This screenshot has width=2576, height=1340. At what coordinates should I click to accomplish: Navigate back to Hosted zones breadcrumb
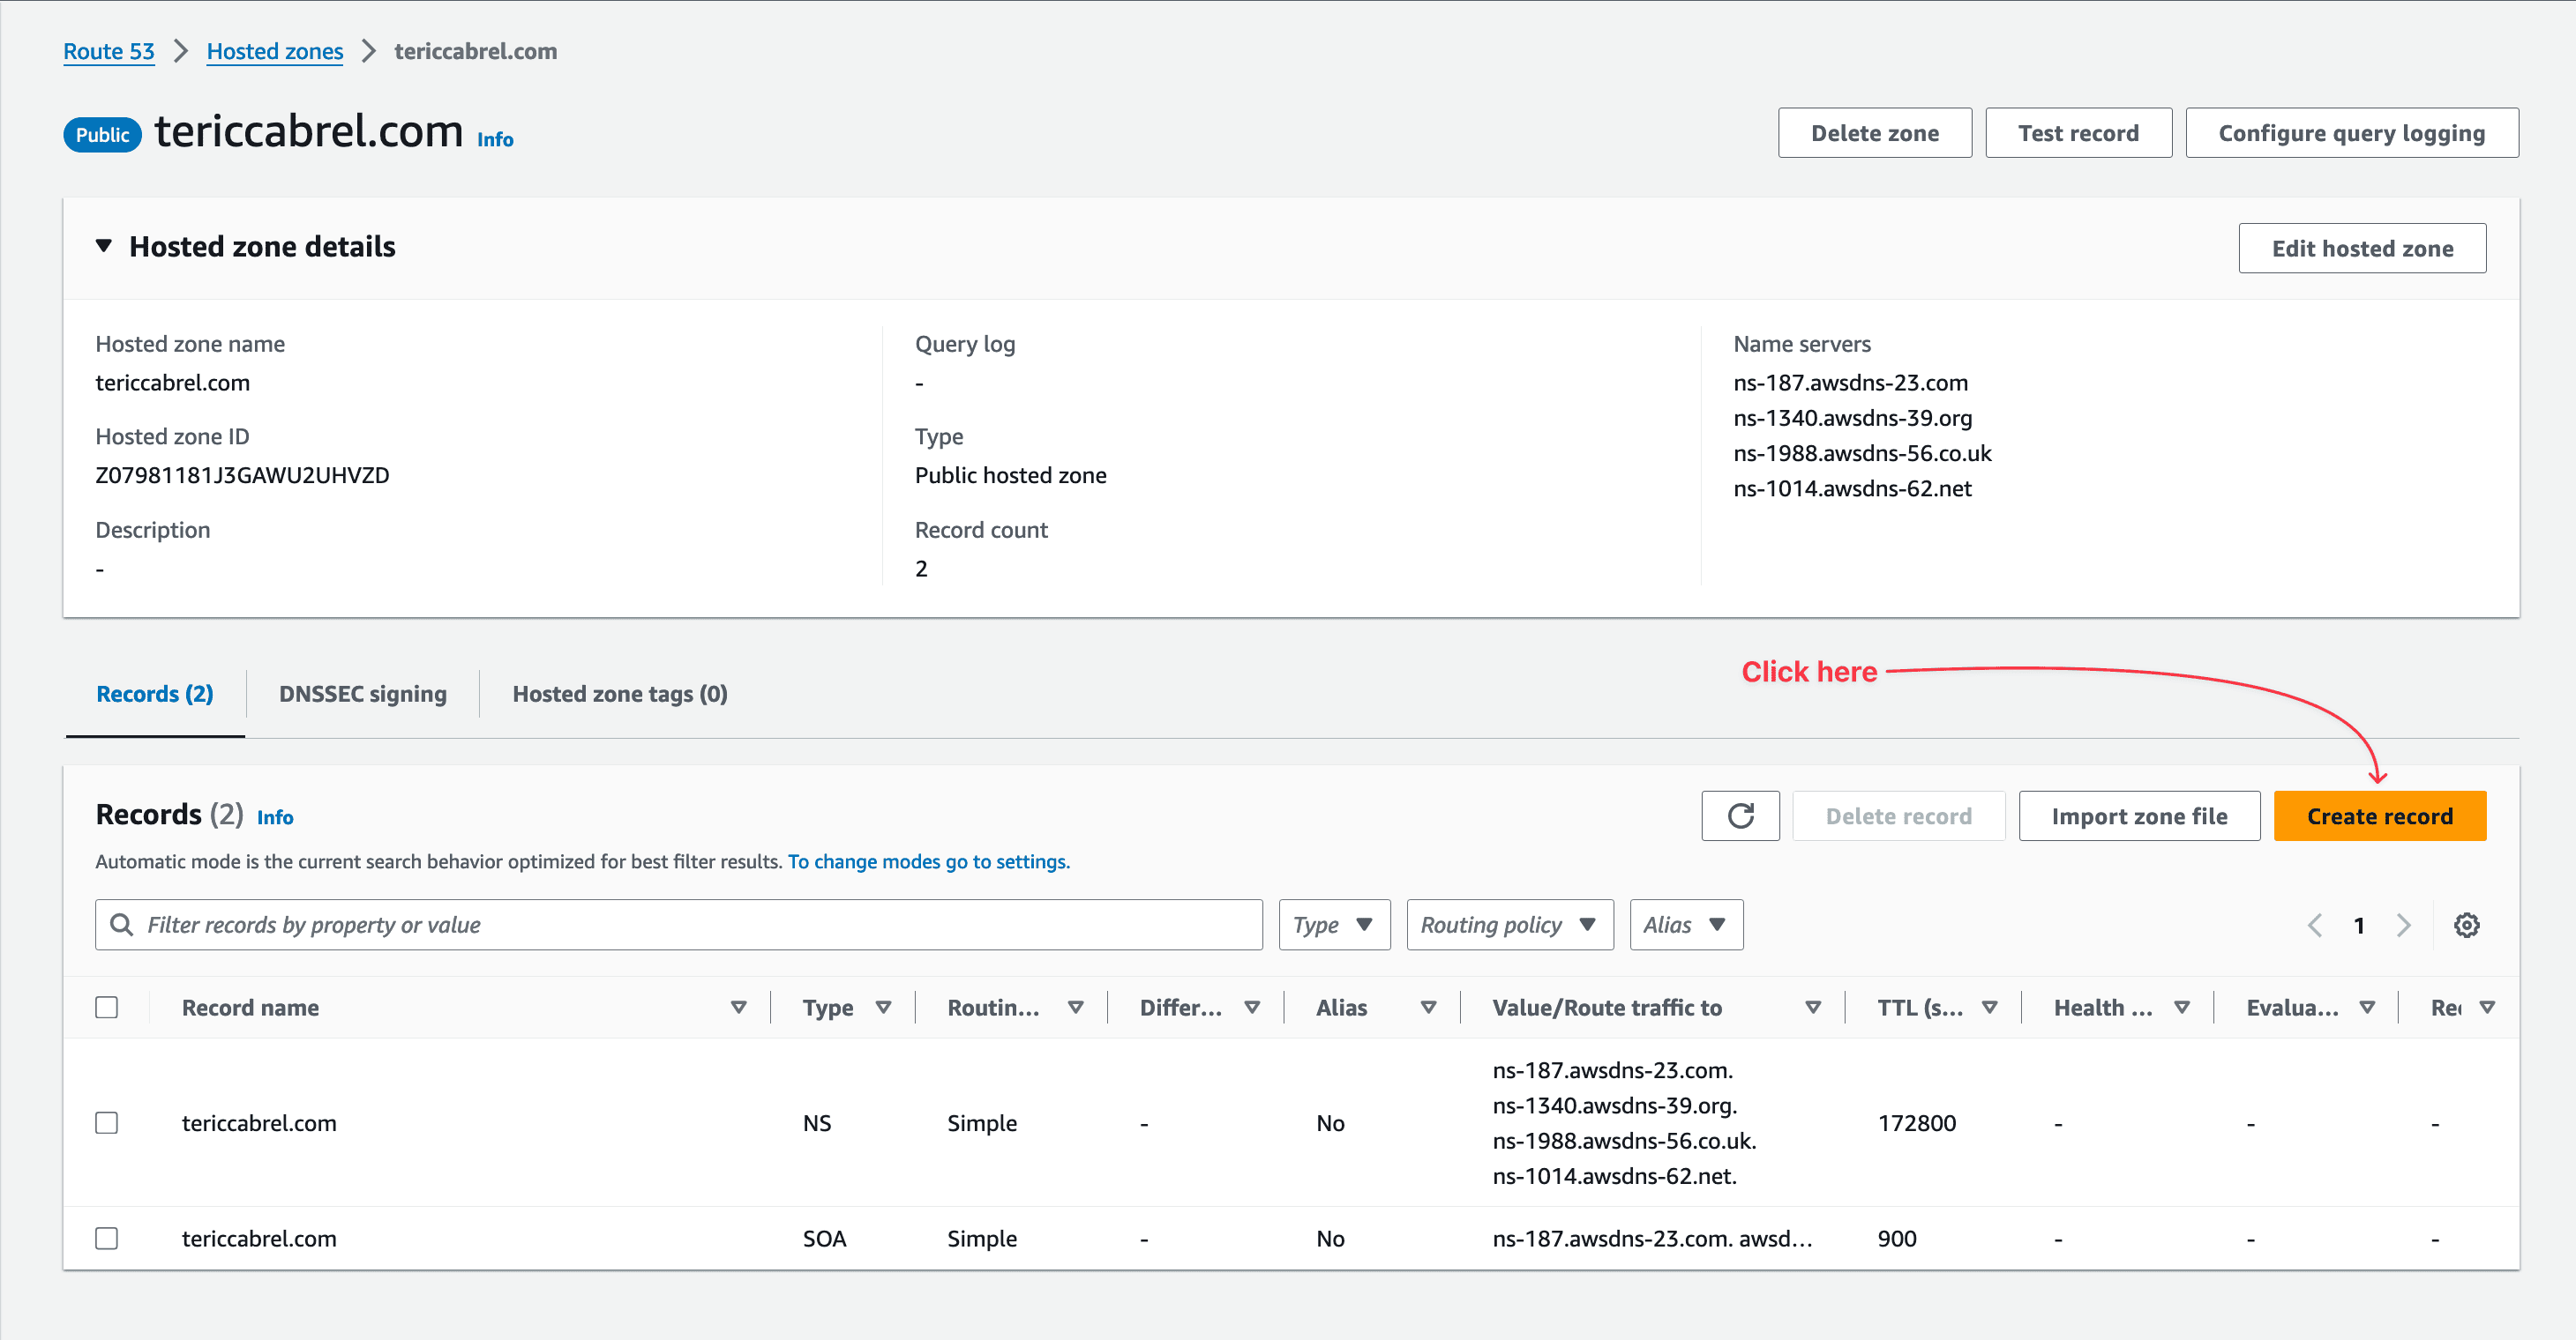pyautogui.click(x=274, y=51)
